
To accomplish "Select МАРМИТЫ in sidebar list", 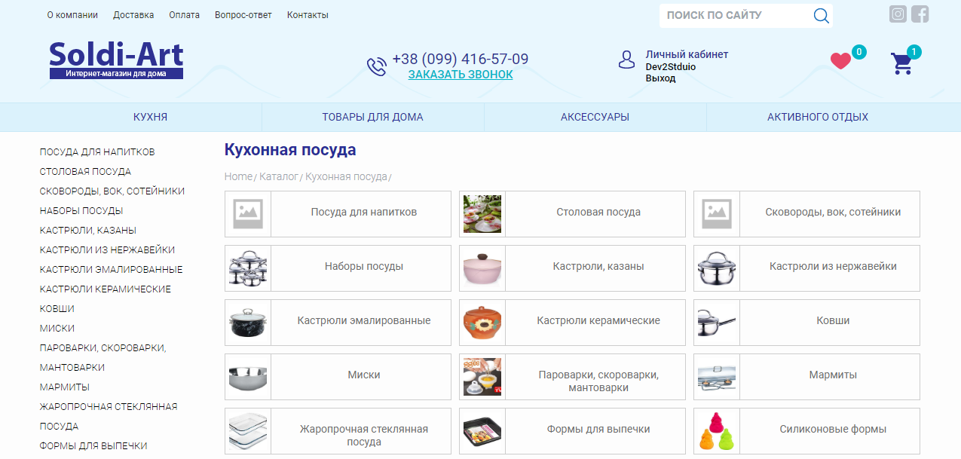I will coord(65,387).
